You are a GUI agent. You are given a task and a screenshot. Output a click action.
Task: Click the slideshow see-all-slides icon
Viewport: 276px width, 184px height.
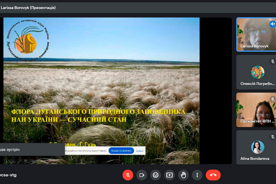(x=26, y=161)
